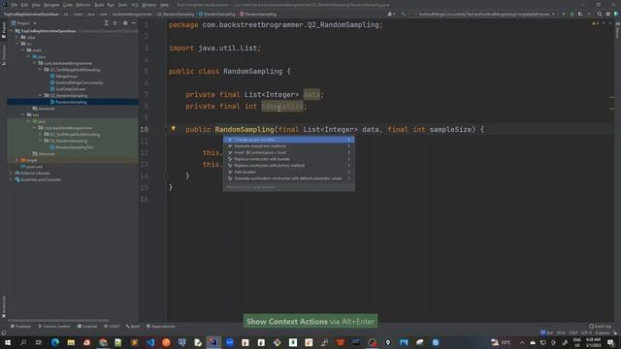
Task: Open Chrome from the taskbar
Action: (103, 342)
